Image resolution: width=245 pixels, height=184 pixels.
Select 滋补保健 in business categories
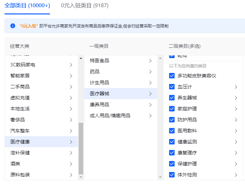(x=20, y=153)
